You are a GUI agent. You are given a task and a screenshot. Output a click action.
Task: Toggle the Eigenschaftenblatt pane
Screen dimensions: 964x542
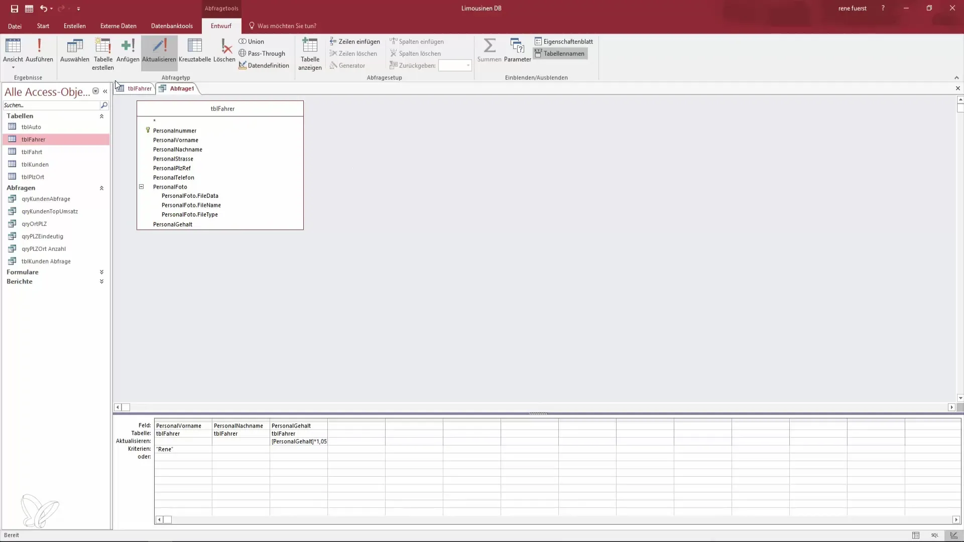[564, 42]
